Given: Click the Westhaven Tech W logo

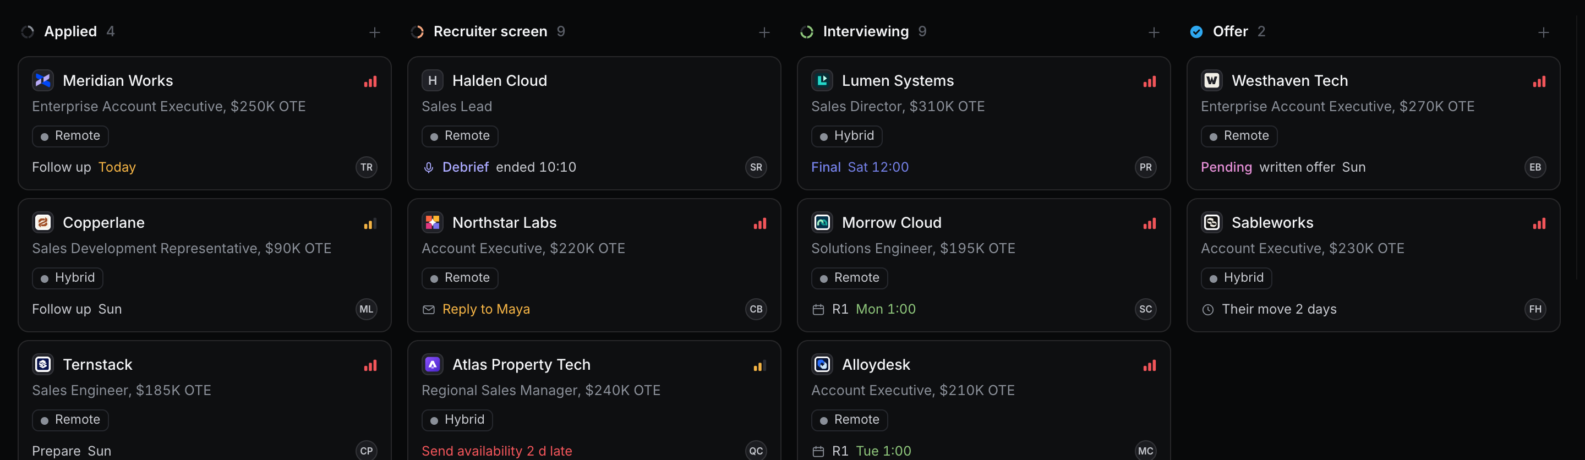Looking at the screenshot, I should coord(1211,80).
